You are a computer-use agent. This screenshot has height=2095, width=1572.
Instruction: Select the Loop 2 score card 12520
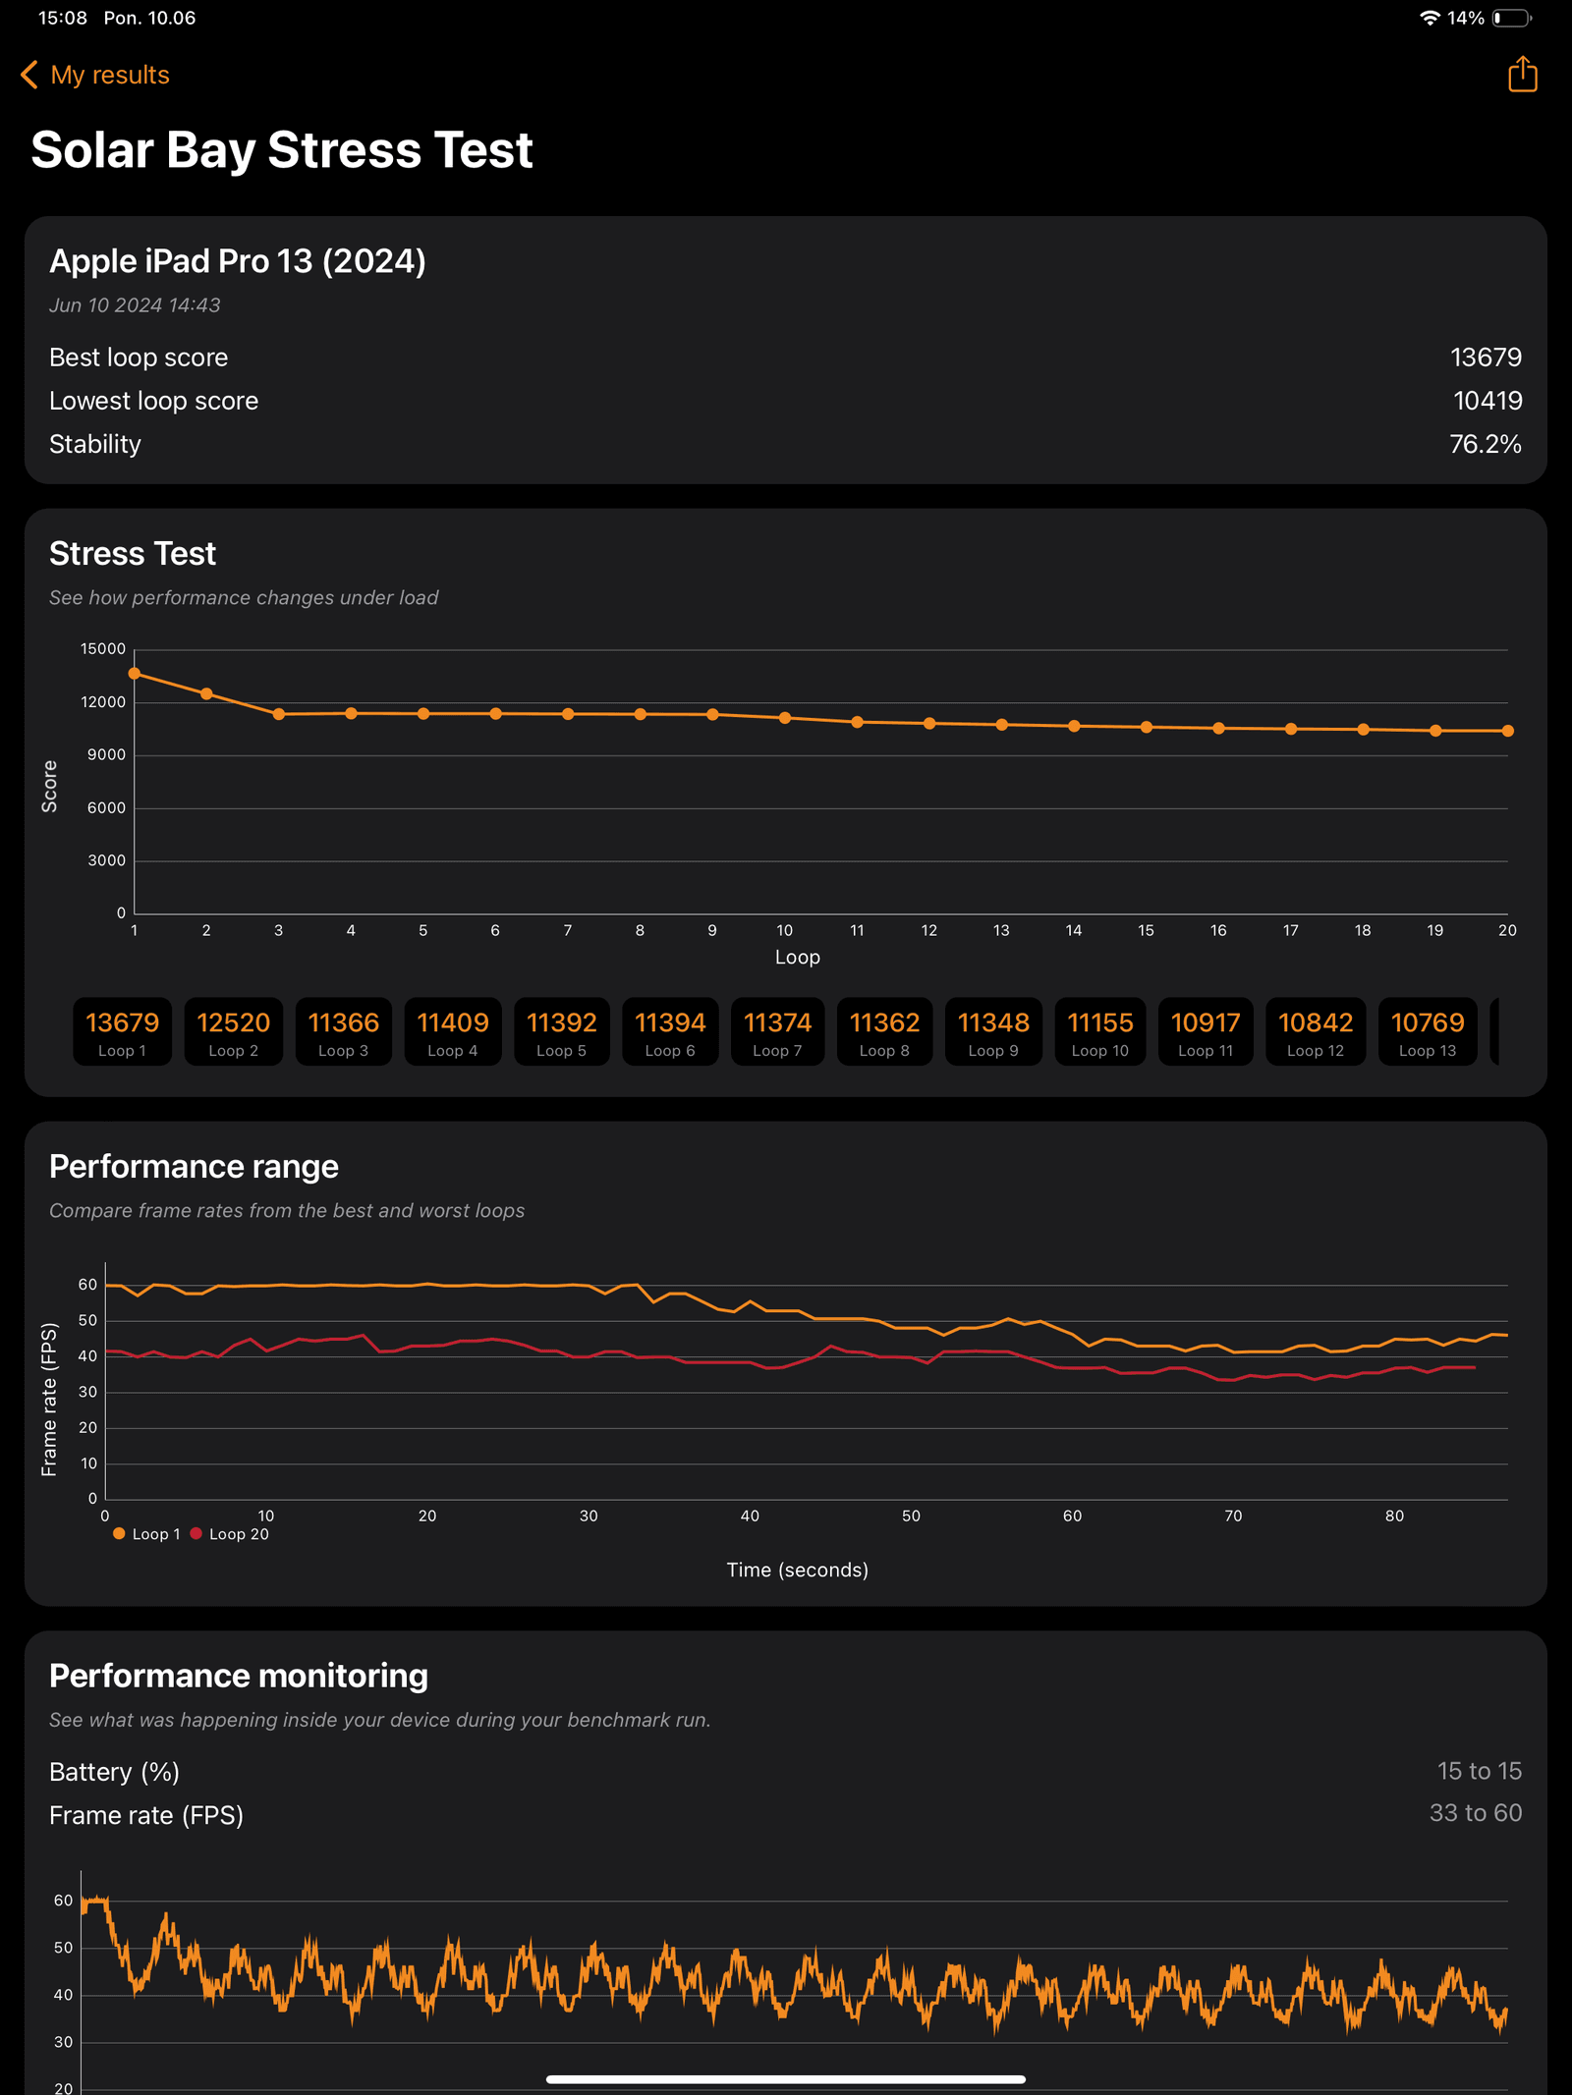(x=233, y=1031)
